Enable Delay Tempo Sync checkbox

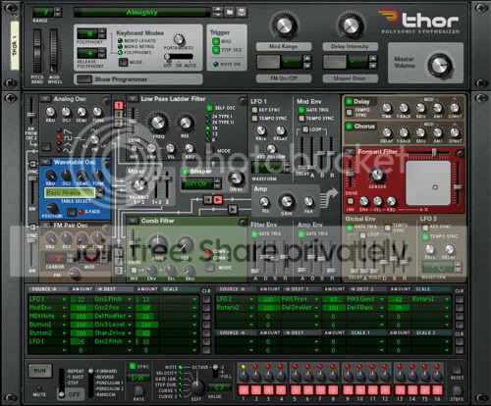tap(350, 113)
